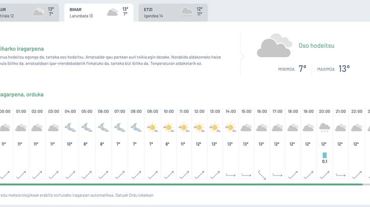
Task: Click the 08:00 moon and cloud icon
Action: (136, 128)
